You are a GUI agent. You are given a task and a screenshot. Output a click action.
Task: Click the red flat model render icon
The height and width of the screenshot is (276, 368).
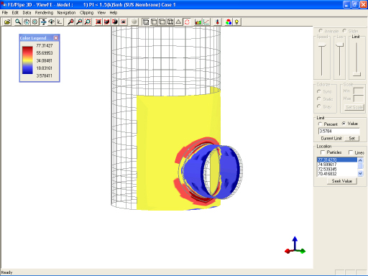(98, 22)
